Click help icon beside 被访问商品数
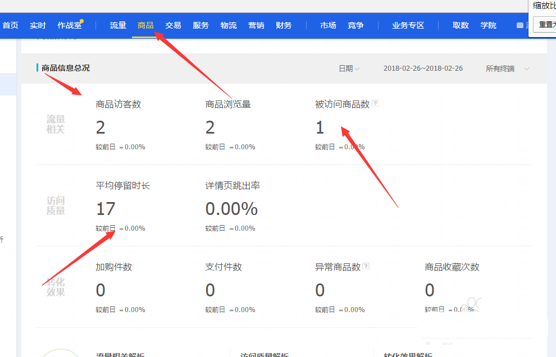This screenshot has width=556, height=357. click(375, 103)
